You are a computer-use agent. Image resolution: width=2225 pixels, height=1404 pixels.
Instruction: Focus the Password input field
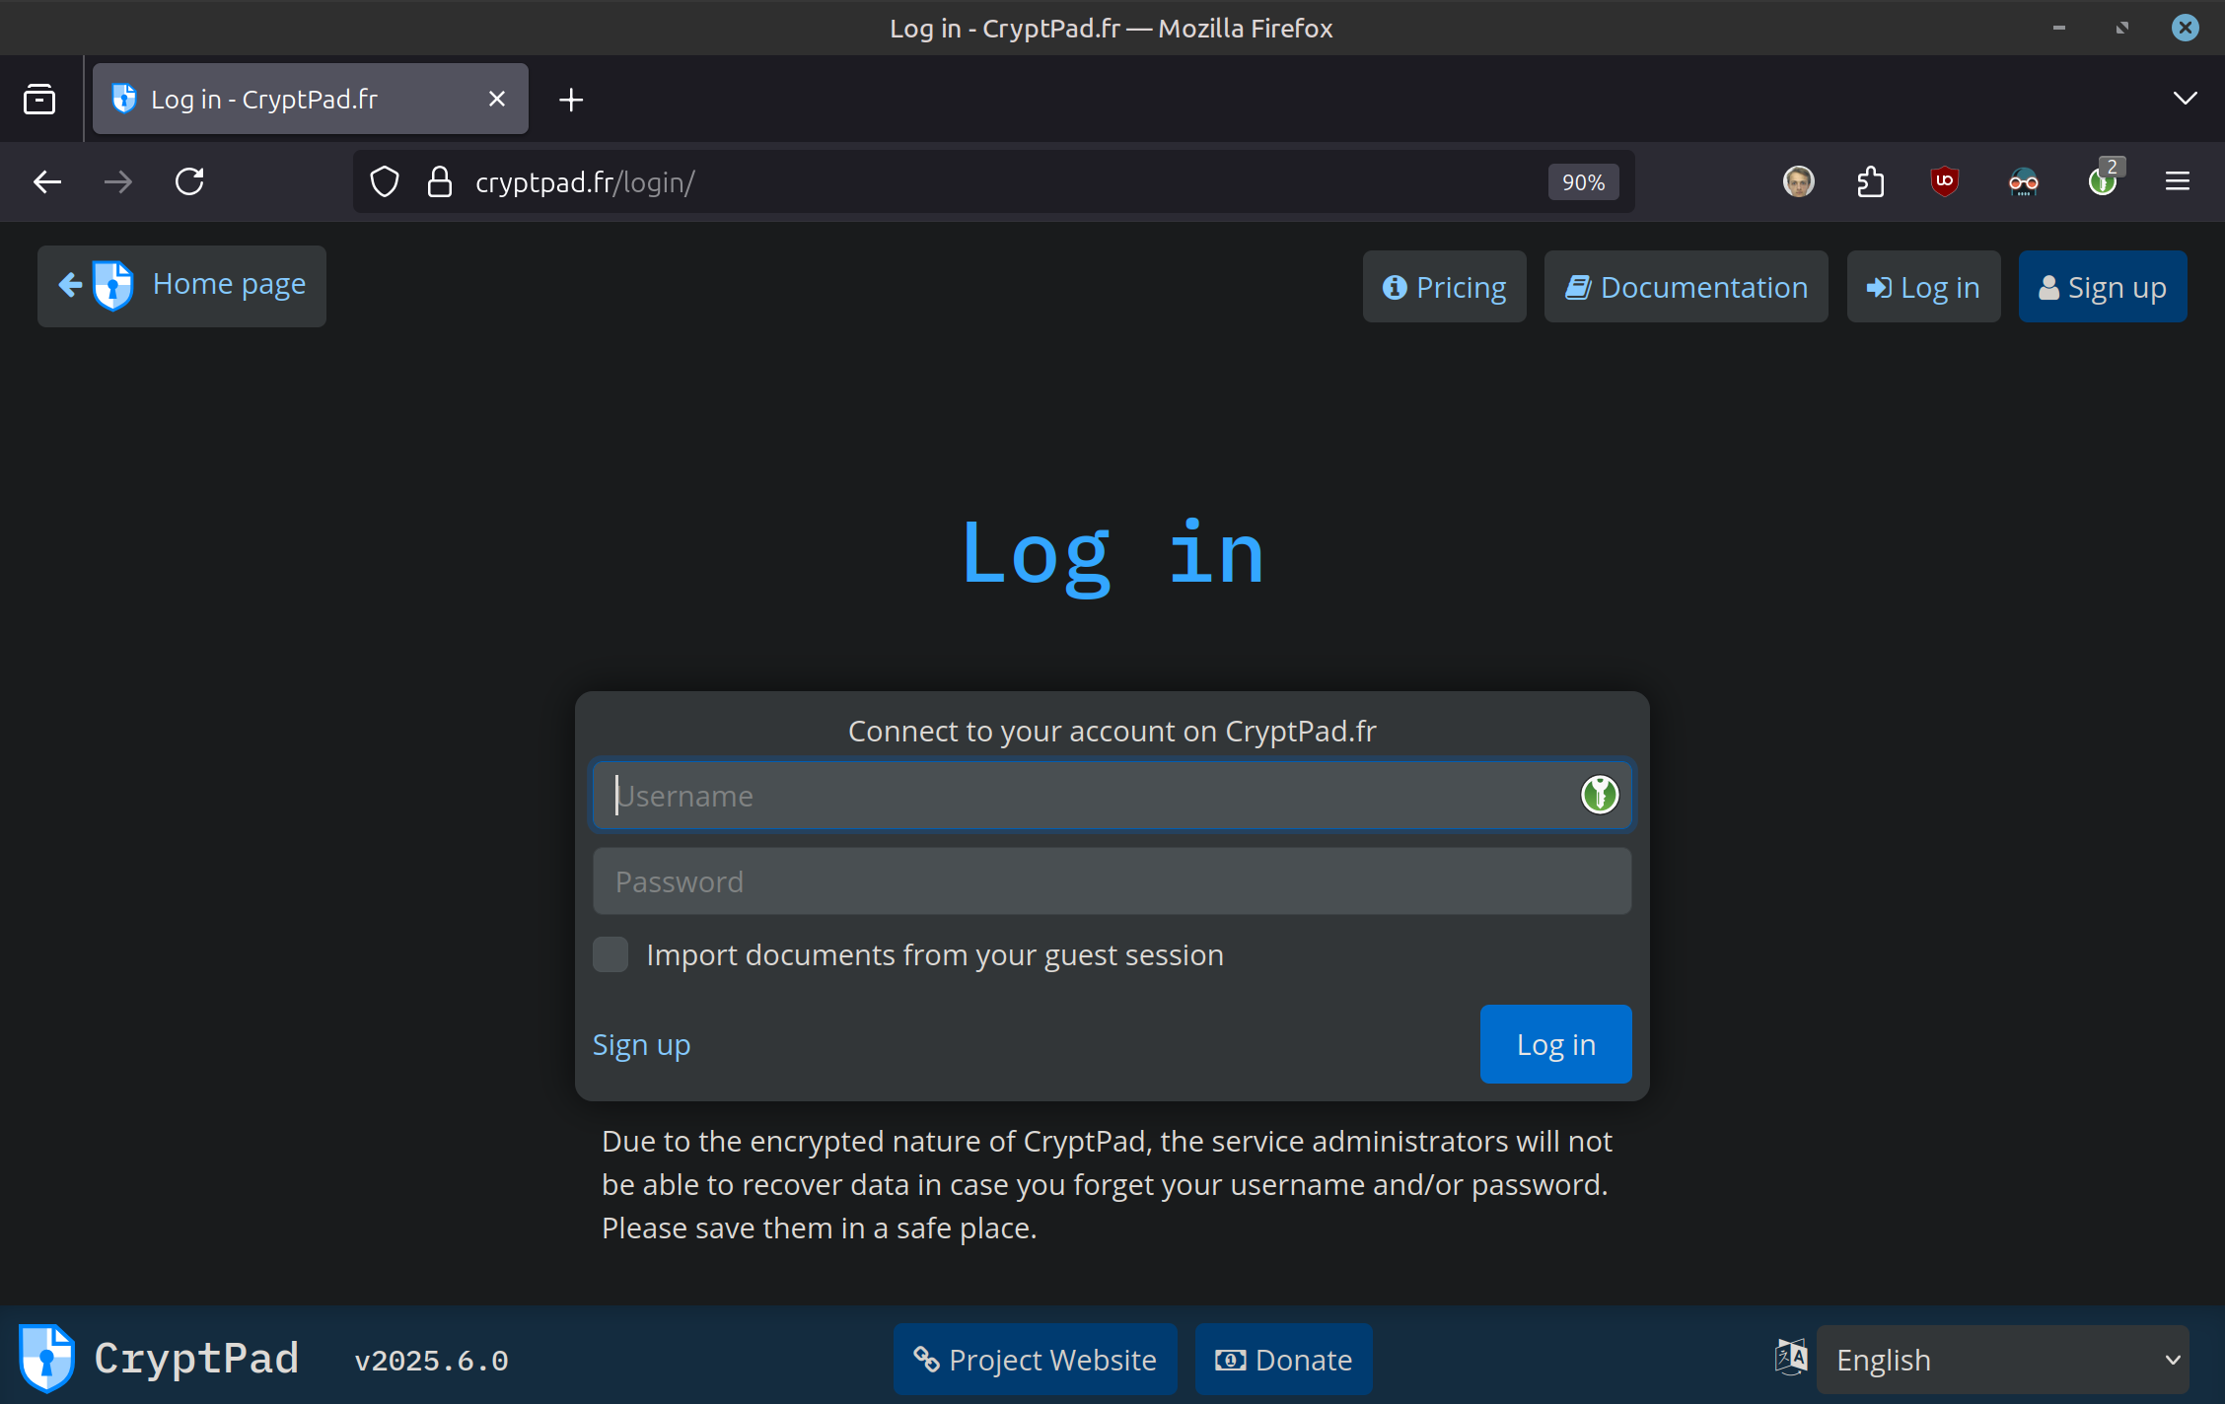click(x=1112, y=881)
